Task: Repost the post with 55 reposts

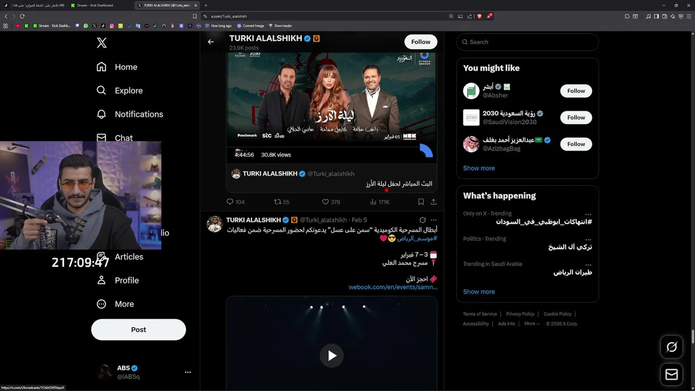Action: coord(282,201)
